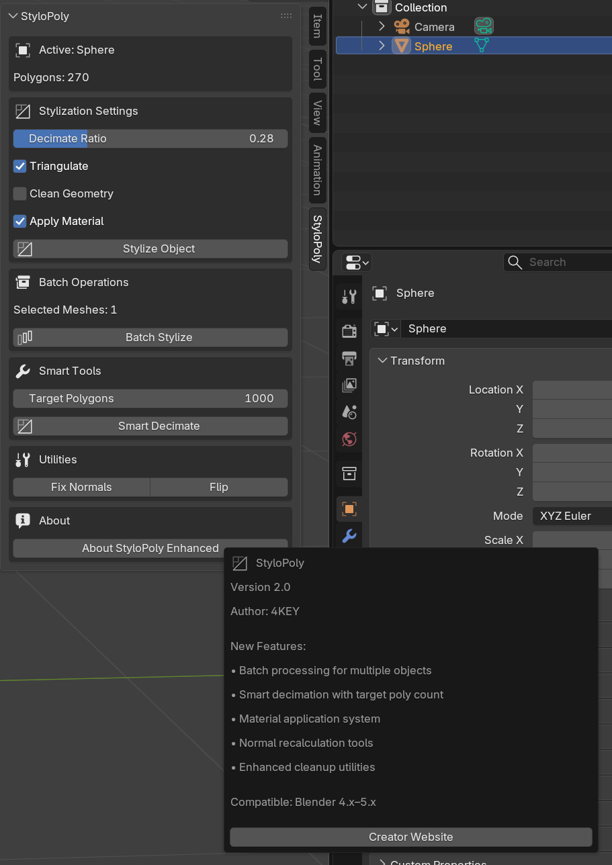
Task: Click the StyloPoly panel drag grip dots
Action: [286, 16]
